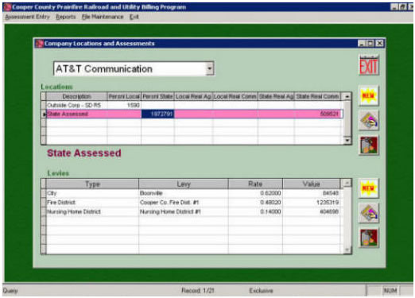Choose Exit in the menu bar
The height and width of the screenshot is (298, 415).
pos(134,17)
